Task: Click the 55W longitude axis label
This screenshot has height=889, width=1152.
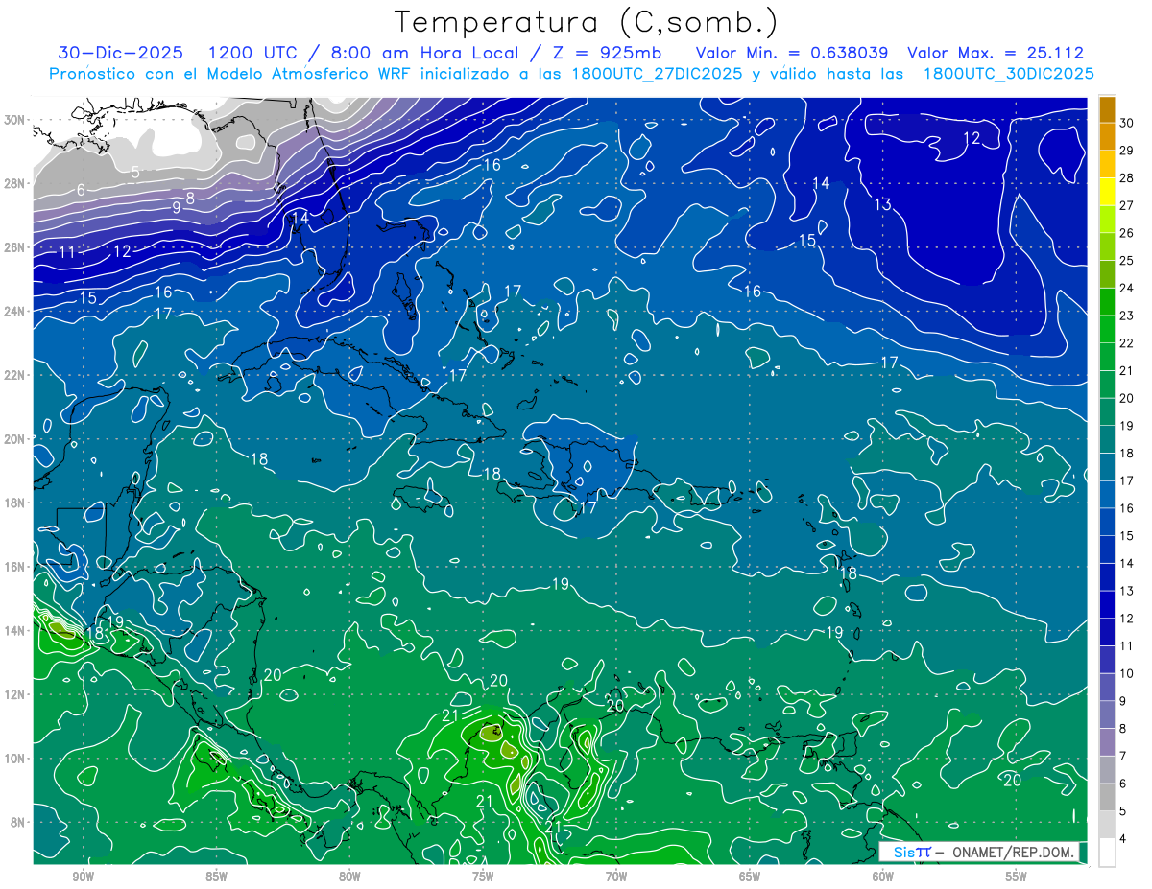Action: 1017,877
